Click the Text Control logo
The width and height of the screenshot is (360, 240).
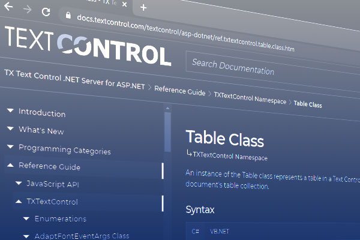coord(88,46)
